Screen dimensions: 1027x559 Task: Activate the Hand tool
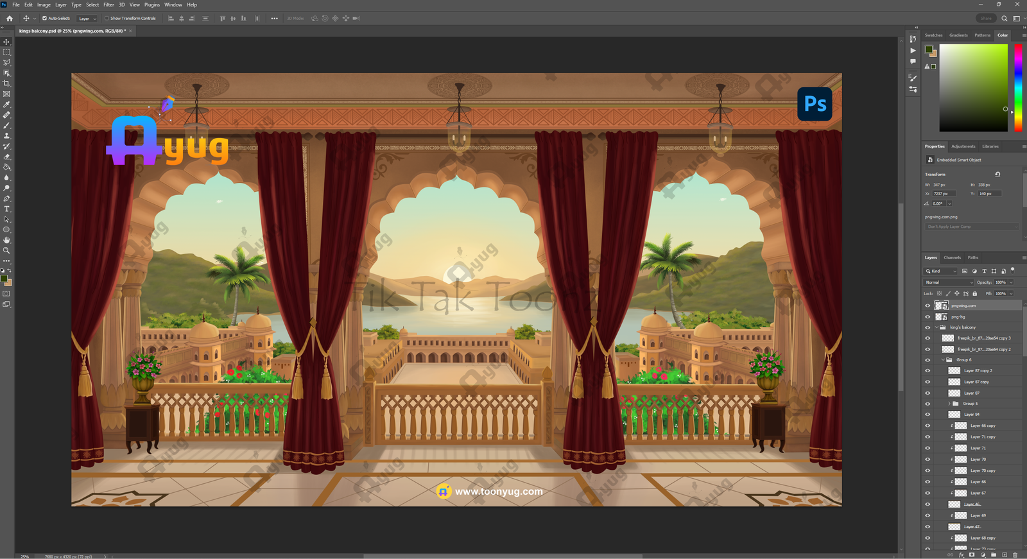7,240
